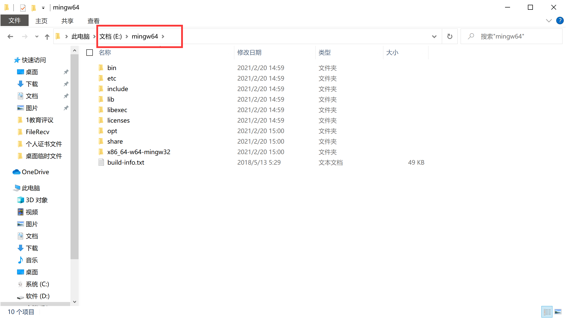The height and width of the screenshot is (318, 566).
Task: Go up one folder level arrow
Action: click(x=47, y=37)
